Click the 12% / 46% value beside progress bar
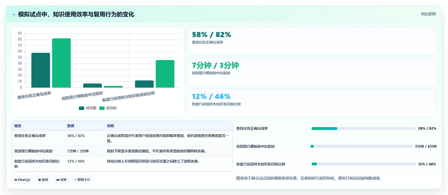The height and width of the screenshot is (195, 448). (427, 164)
